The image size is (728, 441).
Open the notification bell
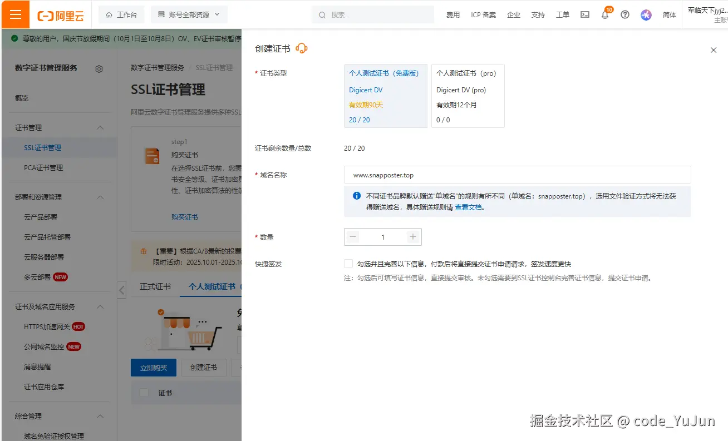point(605,15)
